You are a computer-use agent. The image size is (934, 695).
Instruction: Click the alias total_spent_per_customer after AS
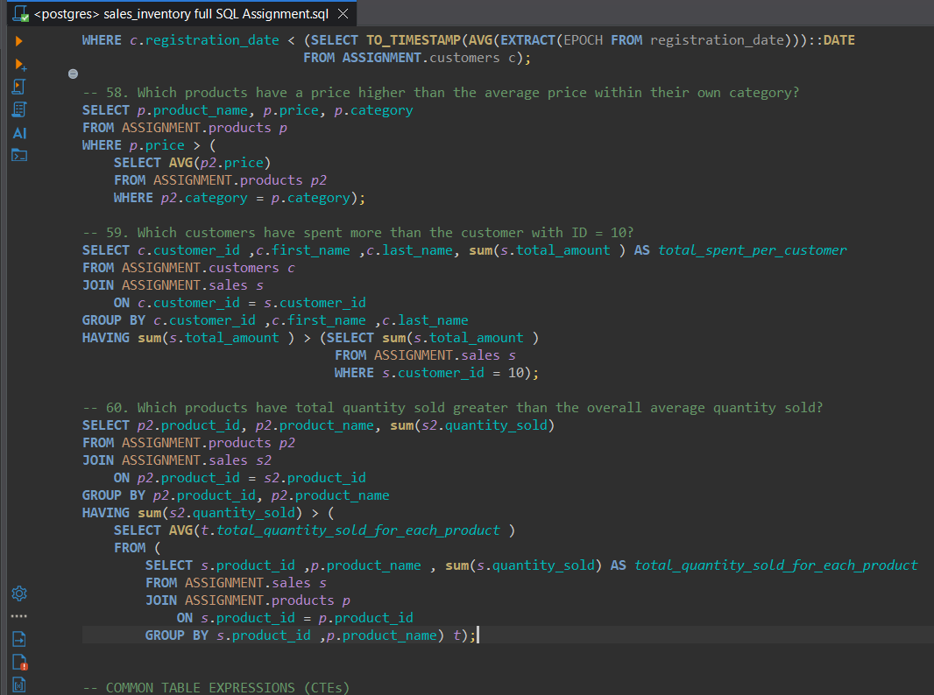pyautogui.click(x=753, y=250)
